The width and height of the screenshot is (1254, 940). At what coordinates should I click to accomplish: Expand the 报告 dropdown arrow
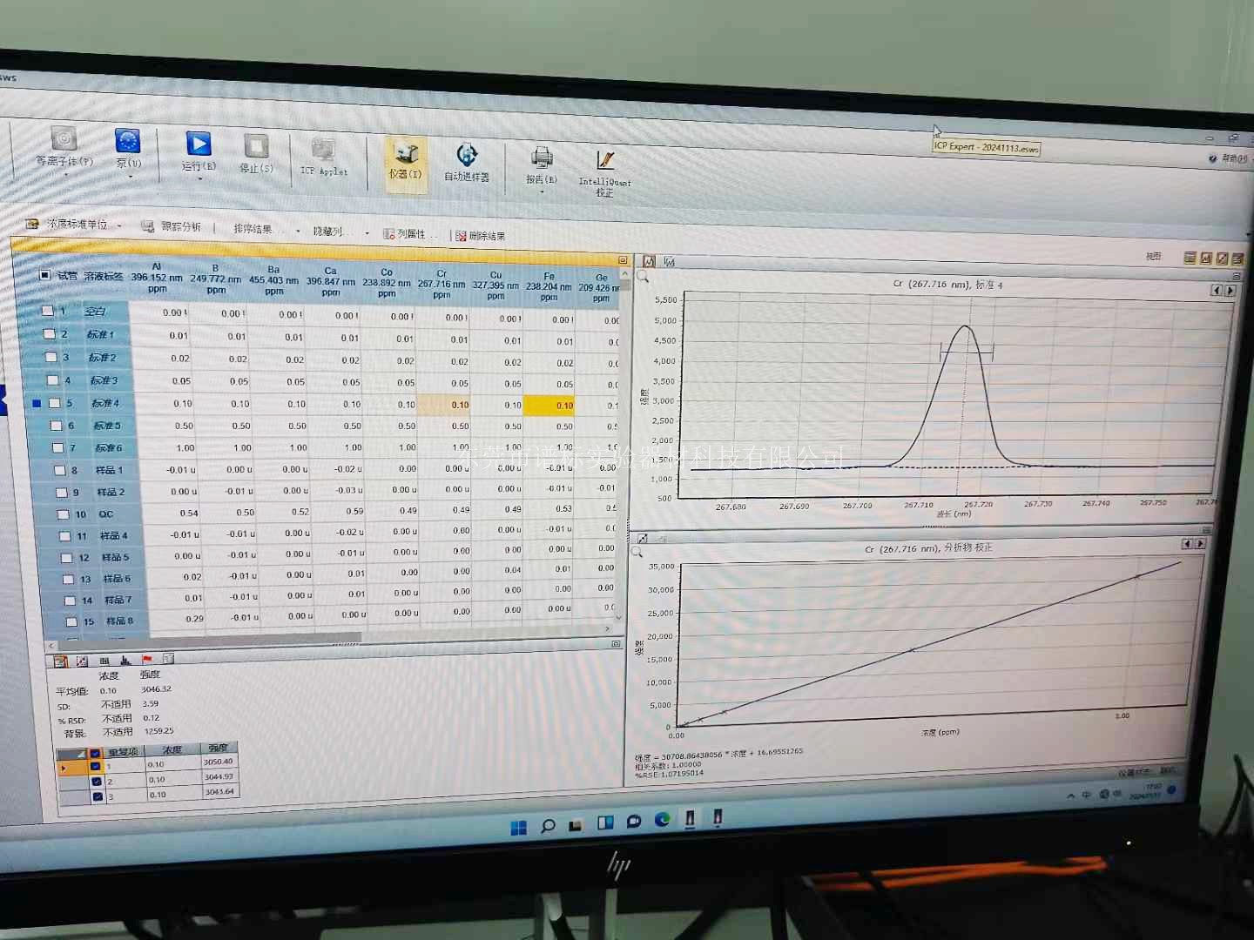click(542, 191)
